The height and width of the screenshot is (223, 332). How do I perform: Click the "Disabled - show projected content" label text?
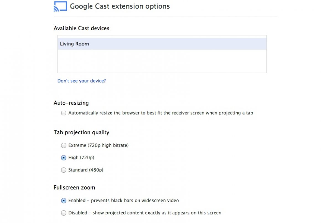point(145,213)
